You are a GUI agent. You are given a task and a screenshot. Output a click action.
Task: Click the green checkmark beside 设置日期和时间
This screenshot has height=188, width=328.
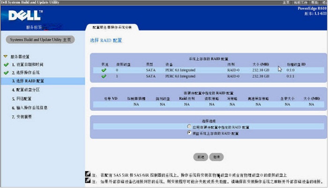click(6, 65)
